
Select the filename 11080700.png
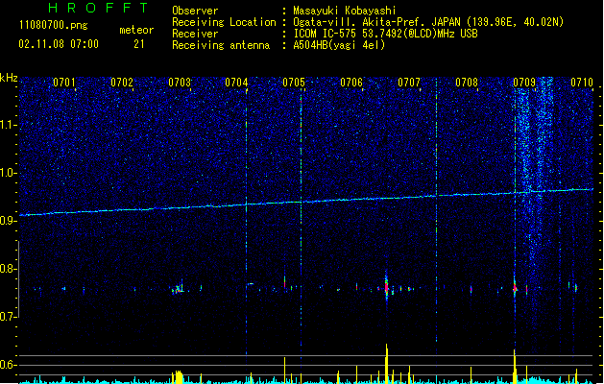(x=54, y=26)
